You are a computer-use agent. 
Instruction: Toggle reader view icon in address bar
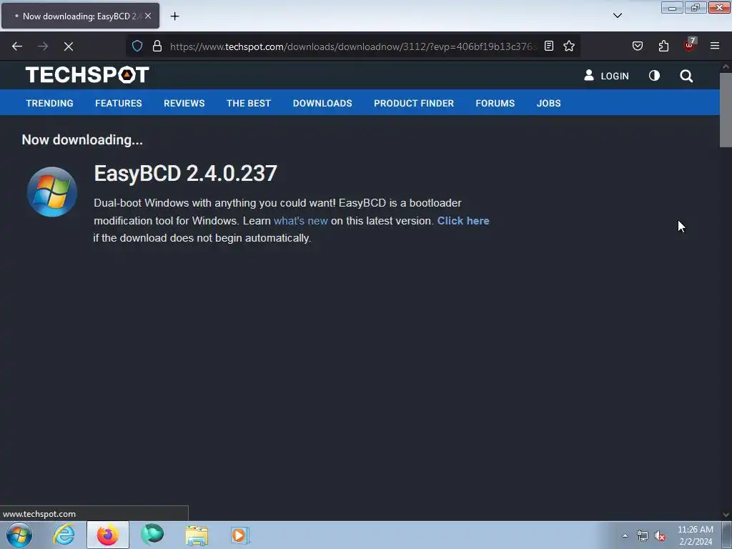pyautogui.click(x=549, y=46)
